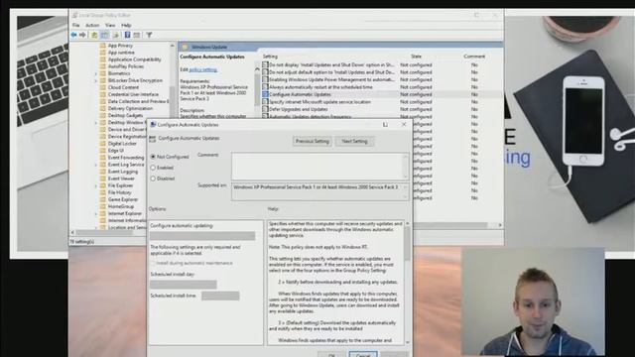The width and height of the screenshot is (635, 357).
Task: Expand the Internet Explorer tree node
Action: pos(96,214)
